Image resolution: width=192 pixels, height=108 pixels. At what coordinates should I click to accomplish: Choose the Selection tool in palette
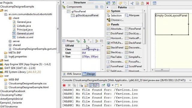pyautogui.click(x=115, y=15)
